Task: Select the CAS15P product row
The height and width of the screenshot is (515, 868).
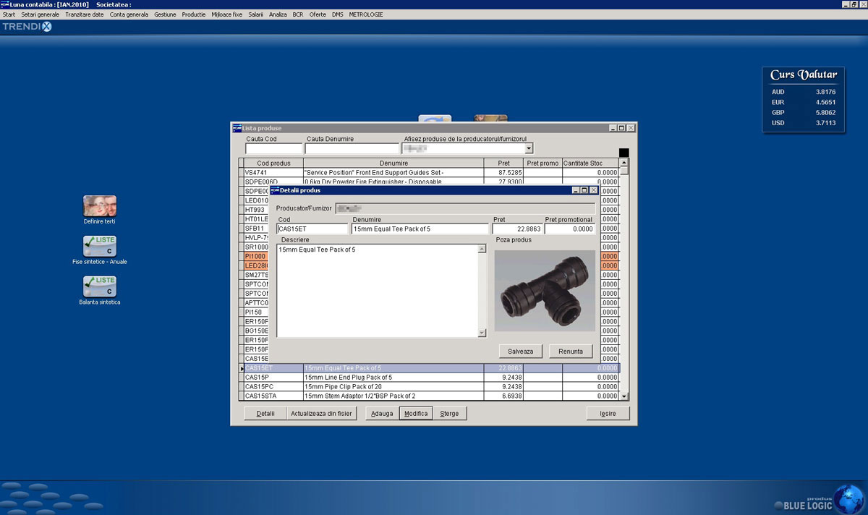Action: click(325, 377)
